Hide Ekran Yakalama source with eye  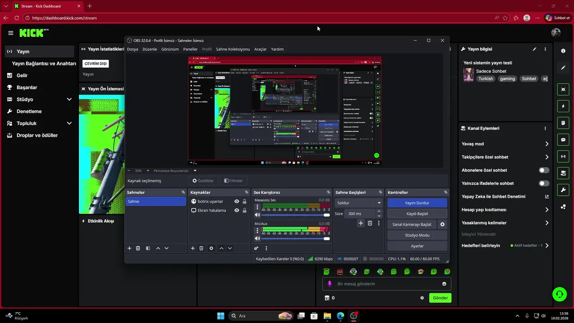pos(237,210)
